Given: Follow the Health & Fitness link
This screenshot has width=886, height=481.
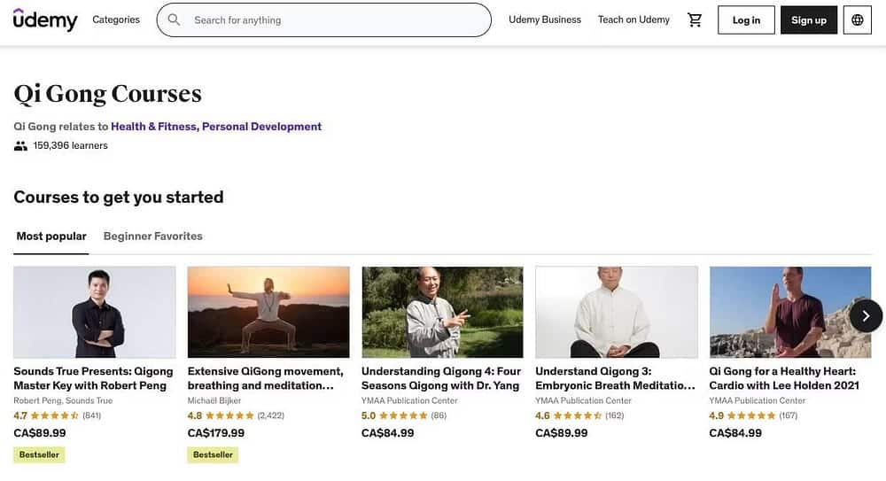Looking at the screenshot, I should click(x=153, y=127).
